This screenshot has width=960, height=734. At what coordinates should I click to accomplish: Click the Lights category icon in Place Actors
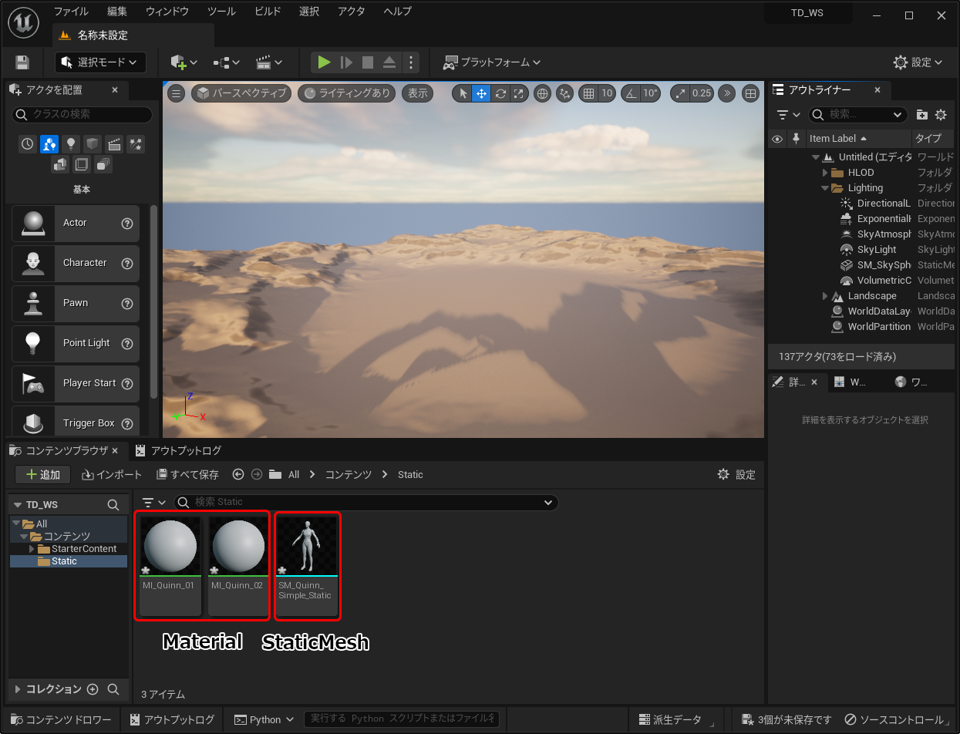coord(71,144)
